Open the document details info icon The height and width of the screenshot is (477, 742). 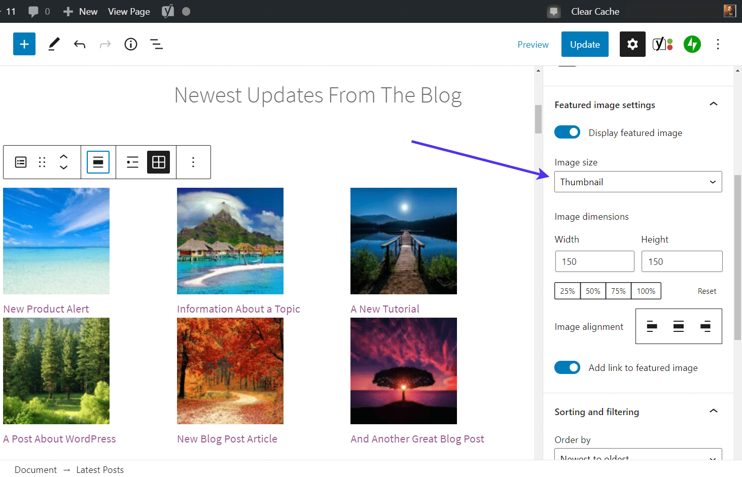131,44
